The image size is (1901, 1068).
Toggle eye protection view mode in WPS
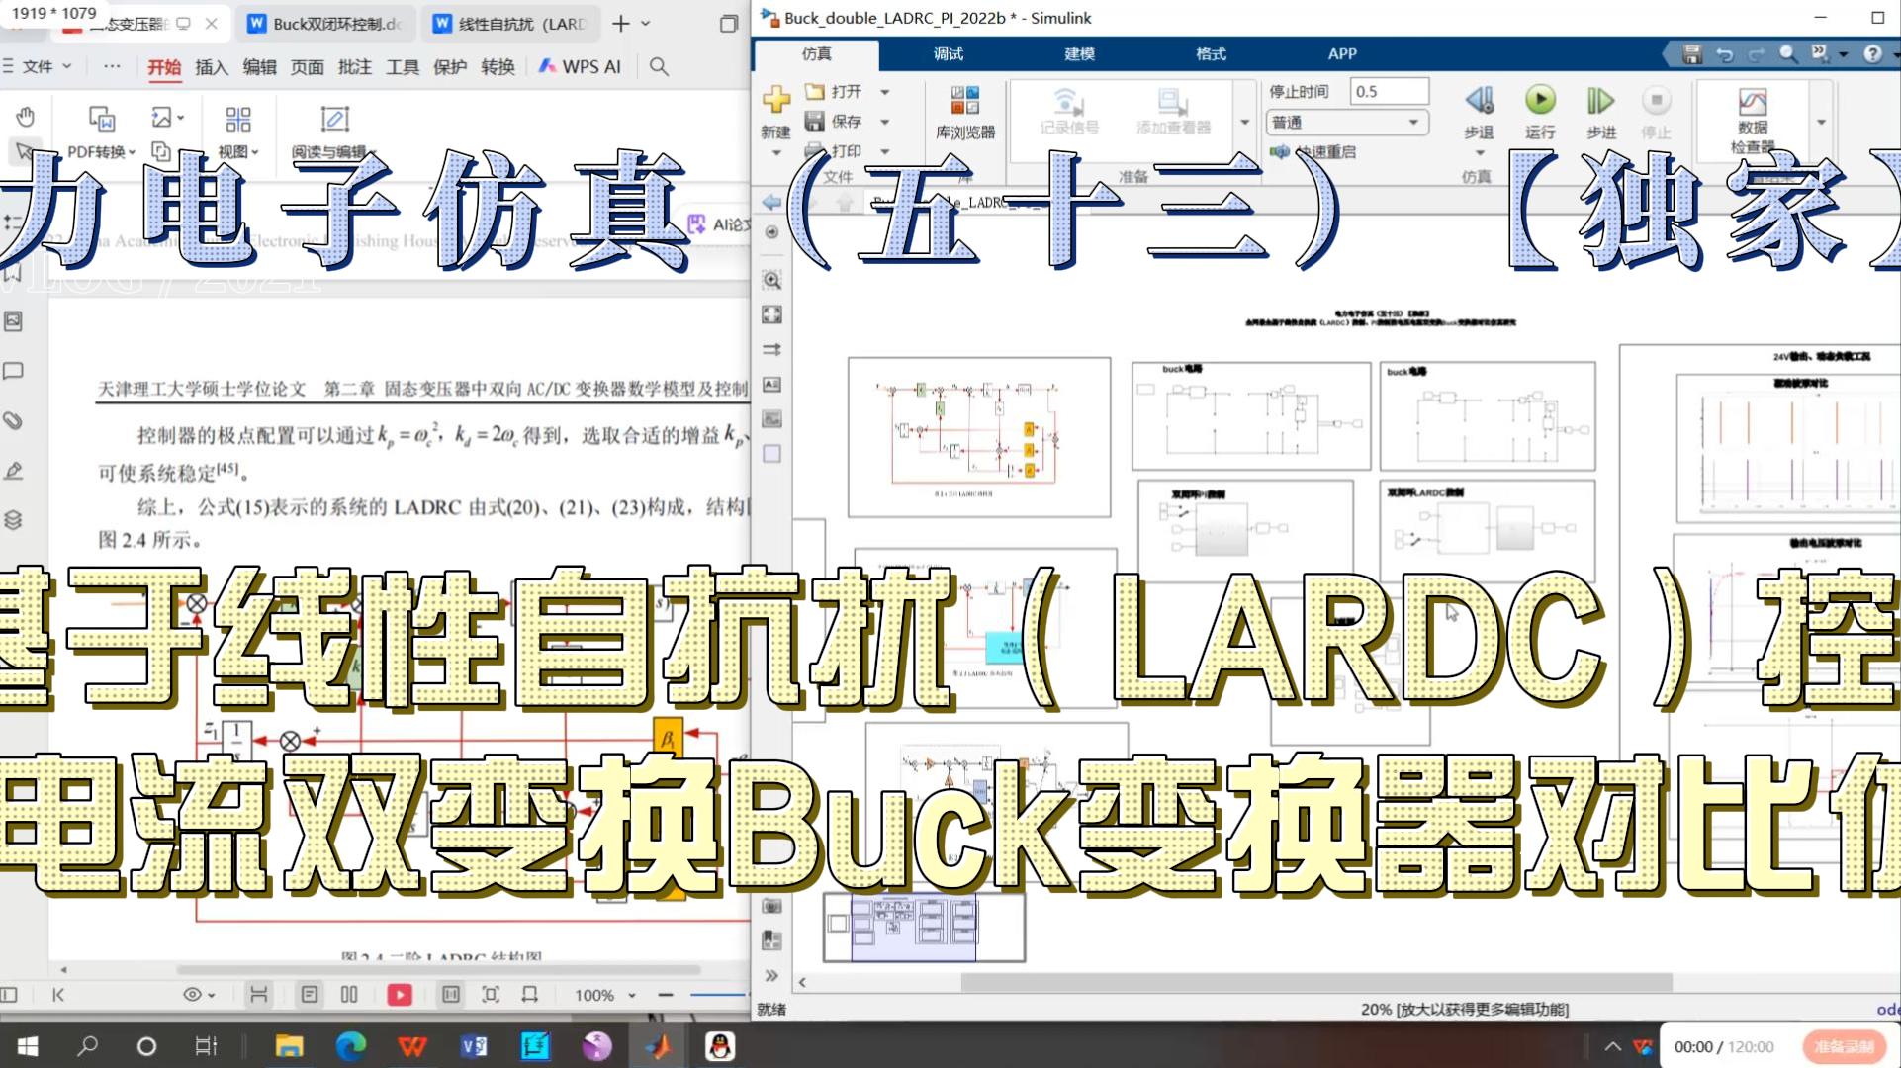point(193,995)
